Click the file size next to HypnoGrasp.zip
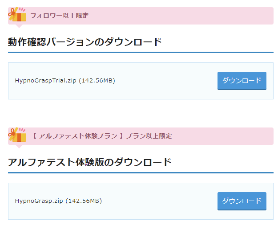The image size is (278, 226). tap(84, 201)
